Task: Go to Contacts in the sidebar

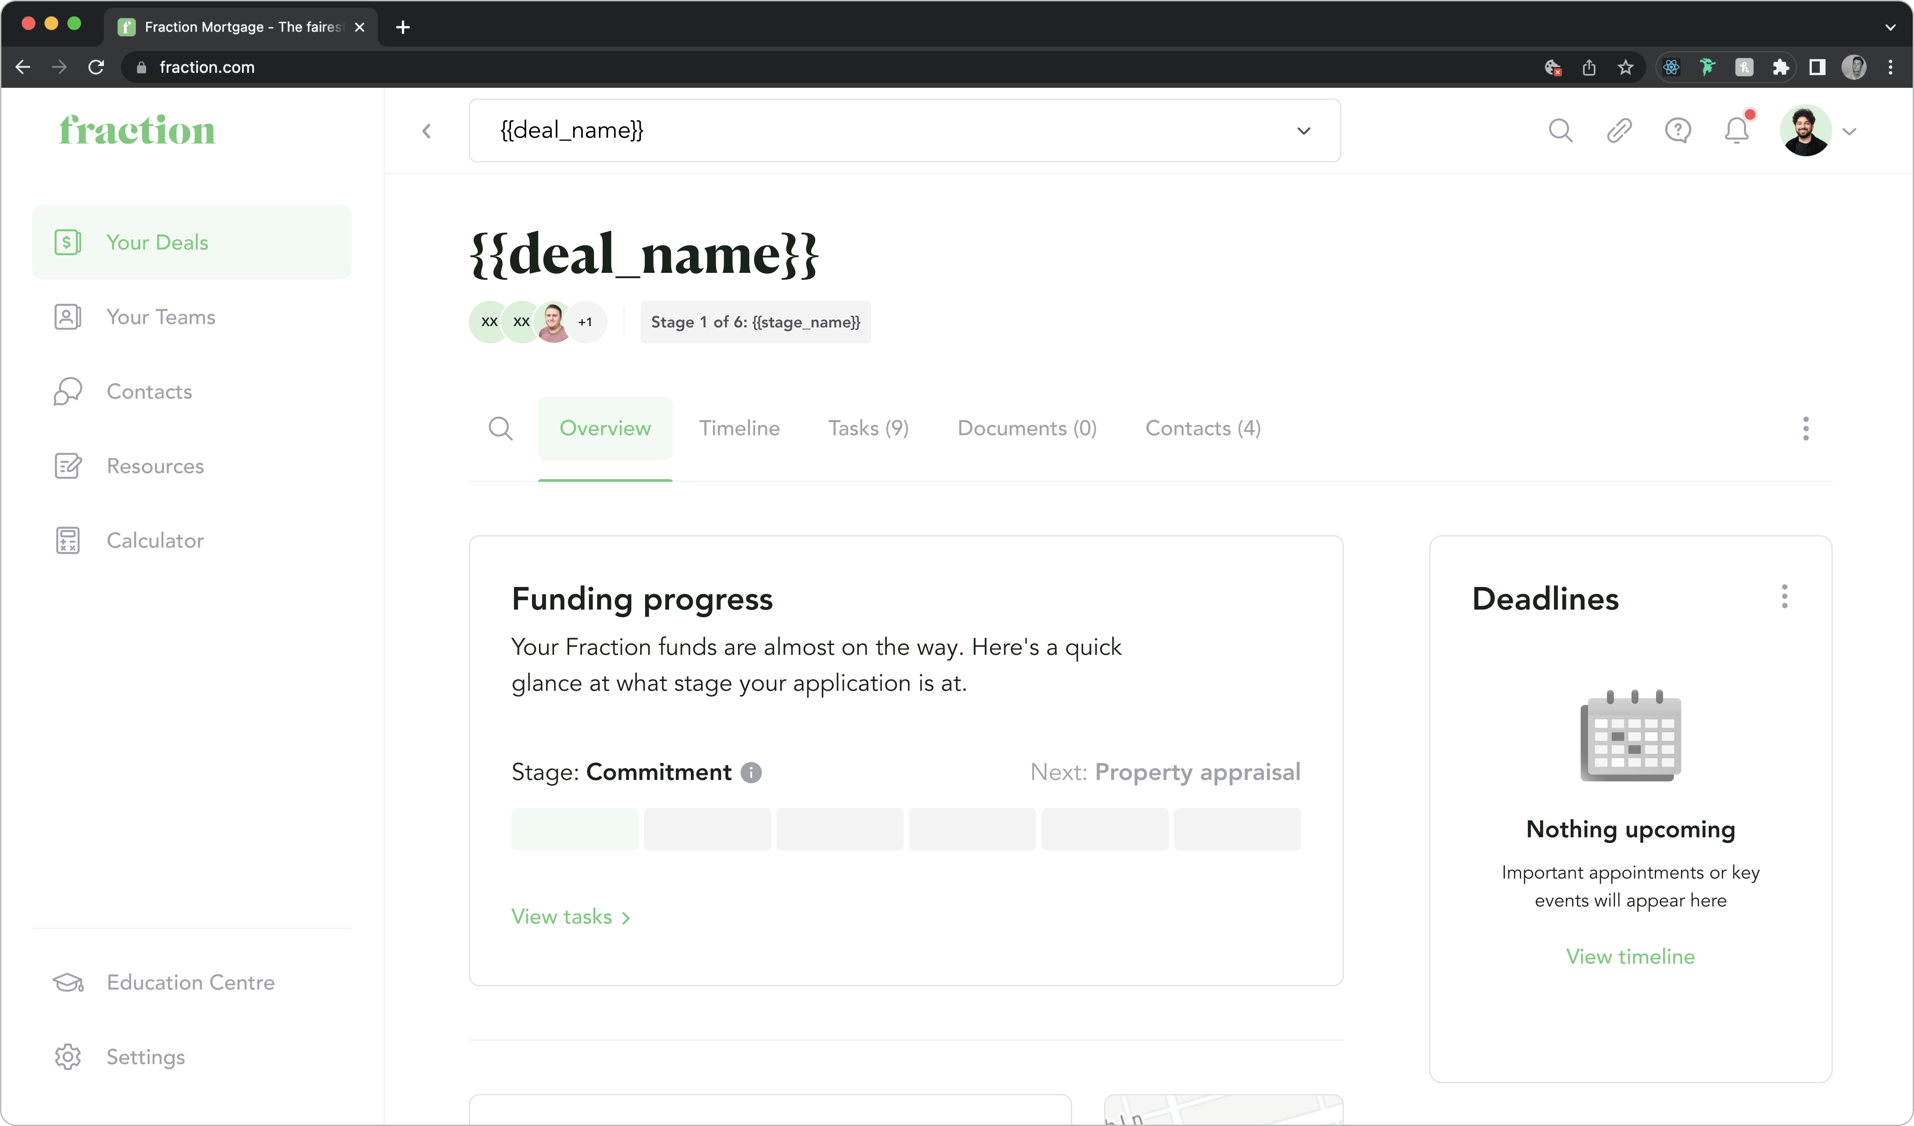Action: coord(191,391)
